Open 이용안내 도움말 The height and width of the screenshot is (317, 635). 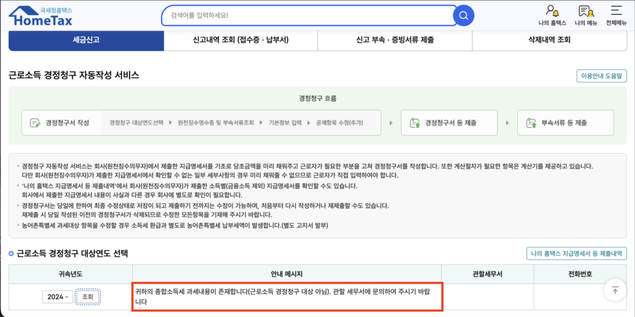tap(601, 76)
